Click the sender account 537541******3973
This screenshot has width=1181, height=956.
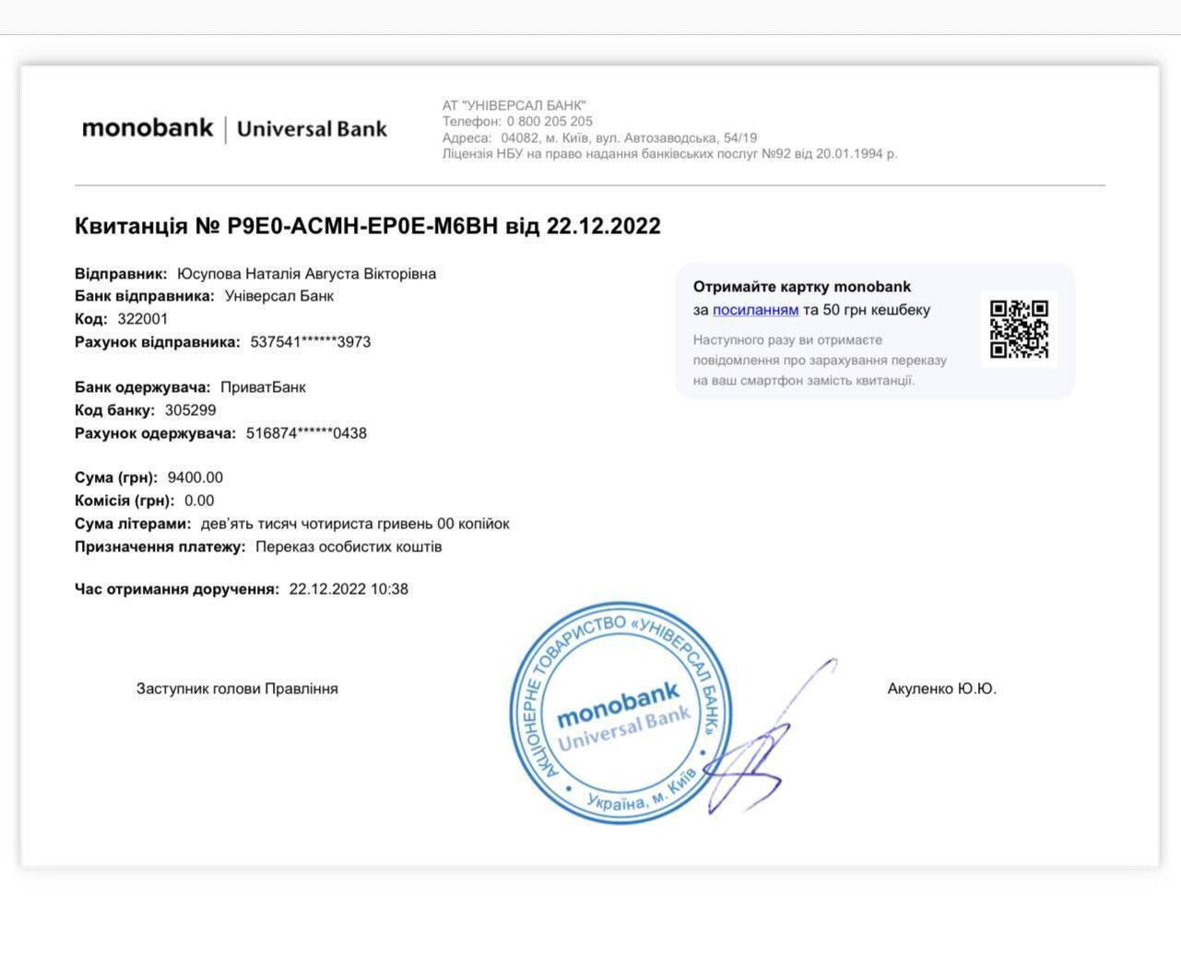tap(311, 342)
